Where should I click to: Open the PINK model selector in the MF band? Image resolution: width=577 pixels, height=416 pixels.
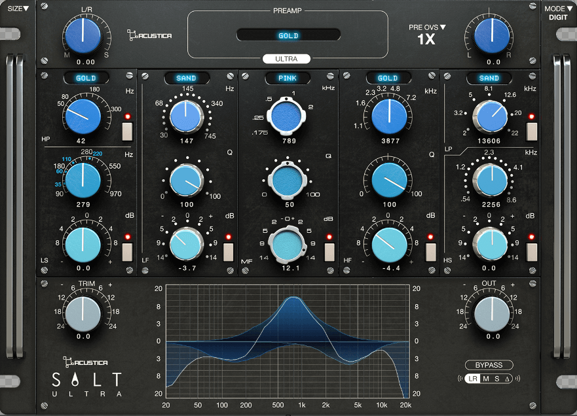click(x=288, y=78)
